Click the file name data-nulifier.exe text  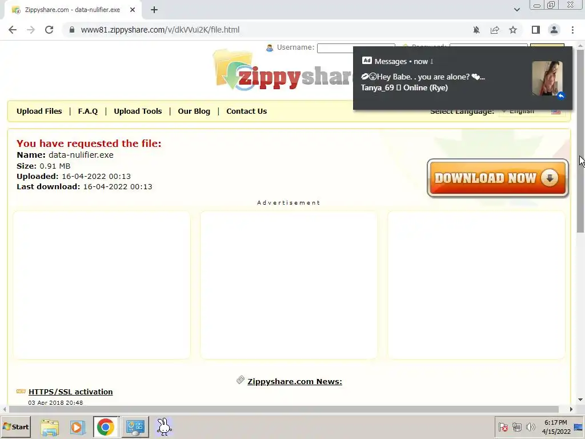pos(81,155)
